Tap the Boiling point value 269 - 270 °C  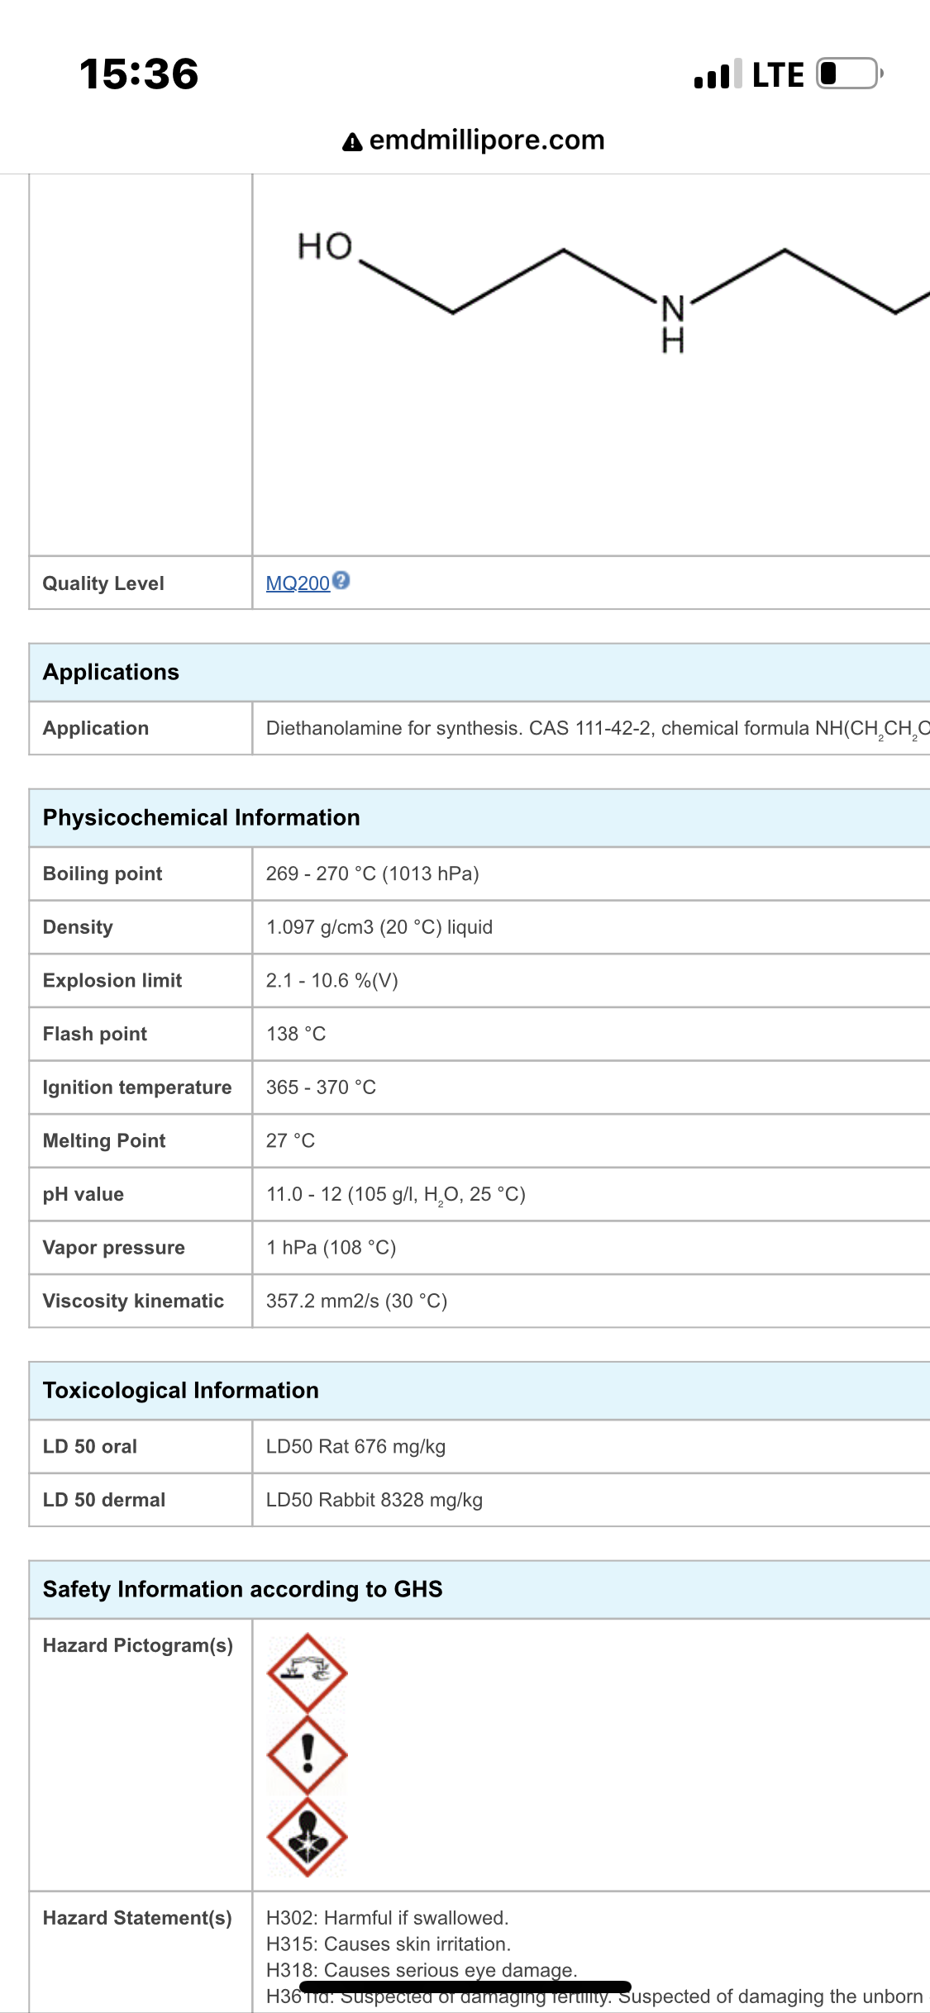coord(372,873)
